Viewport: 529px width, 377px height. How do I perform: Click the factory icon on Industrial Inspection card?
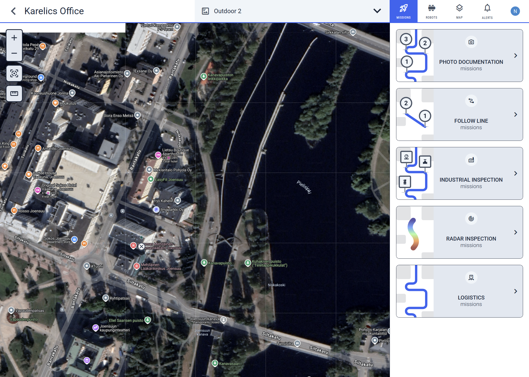click(x=471, y=160)
